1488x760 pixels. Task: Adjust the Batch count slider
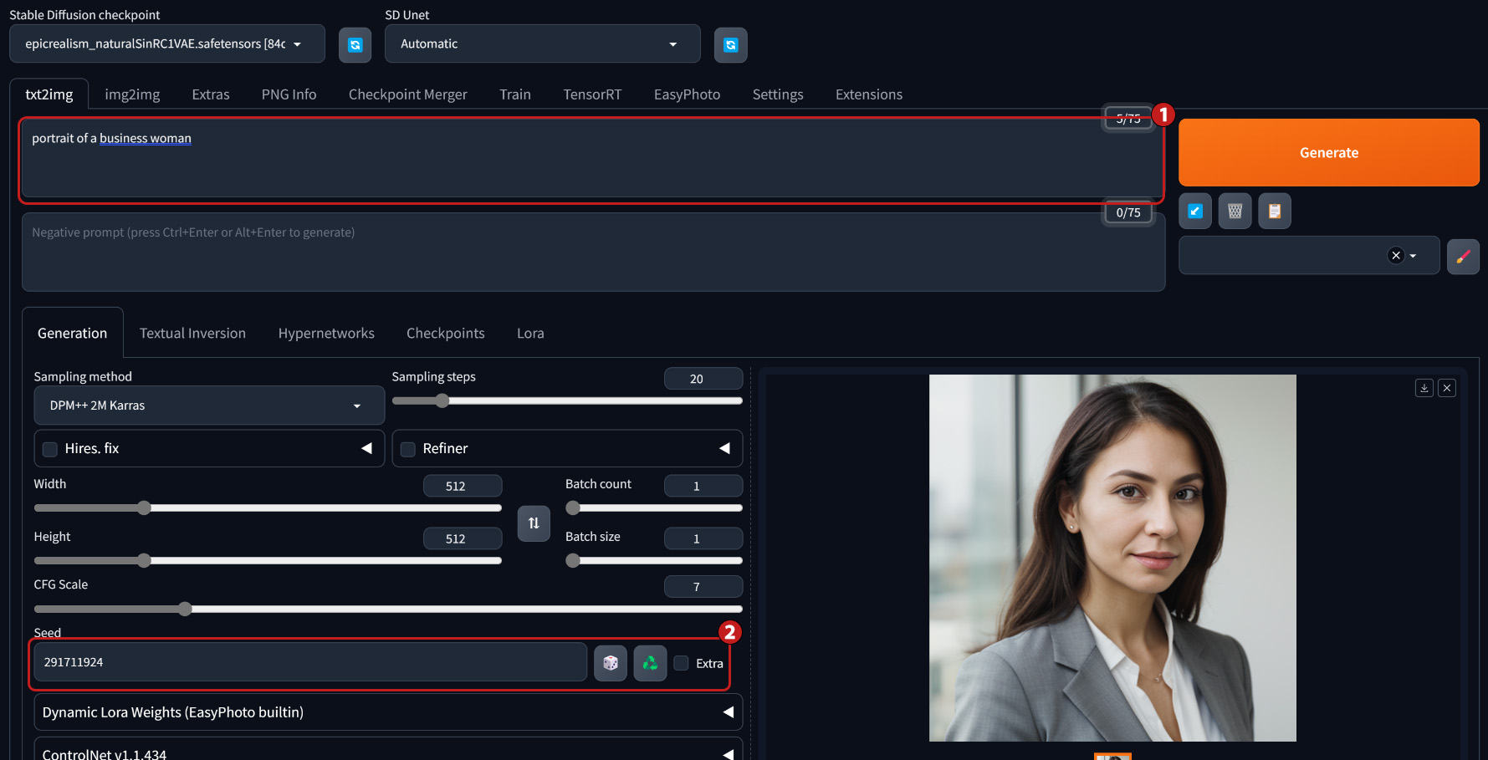(x=654, y=508)
